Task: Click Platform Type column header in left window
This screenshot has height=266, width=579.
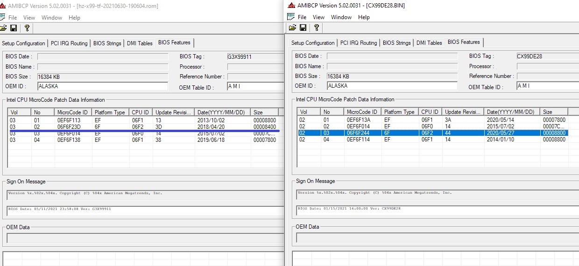Action: click(x=110, y=112)
